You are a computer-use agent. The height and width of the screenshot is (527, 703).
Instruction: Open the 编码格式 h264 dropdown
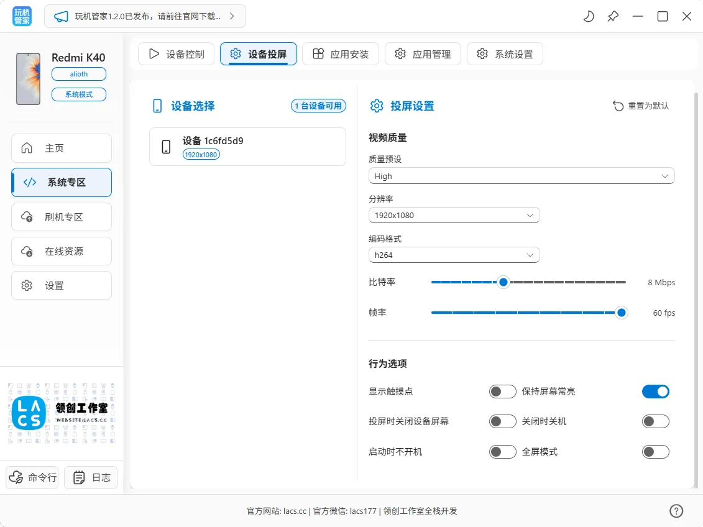(x=454, y=255)
